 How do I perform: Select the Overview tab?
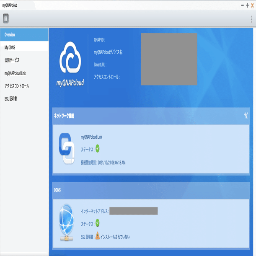24,35
